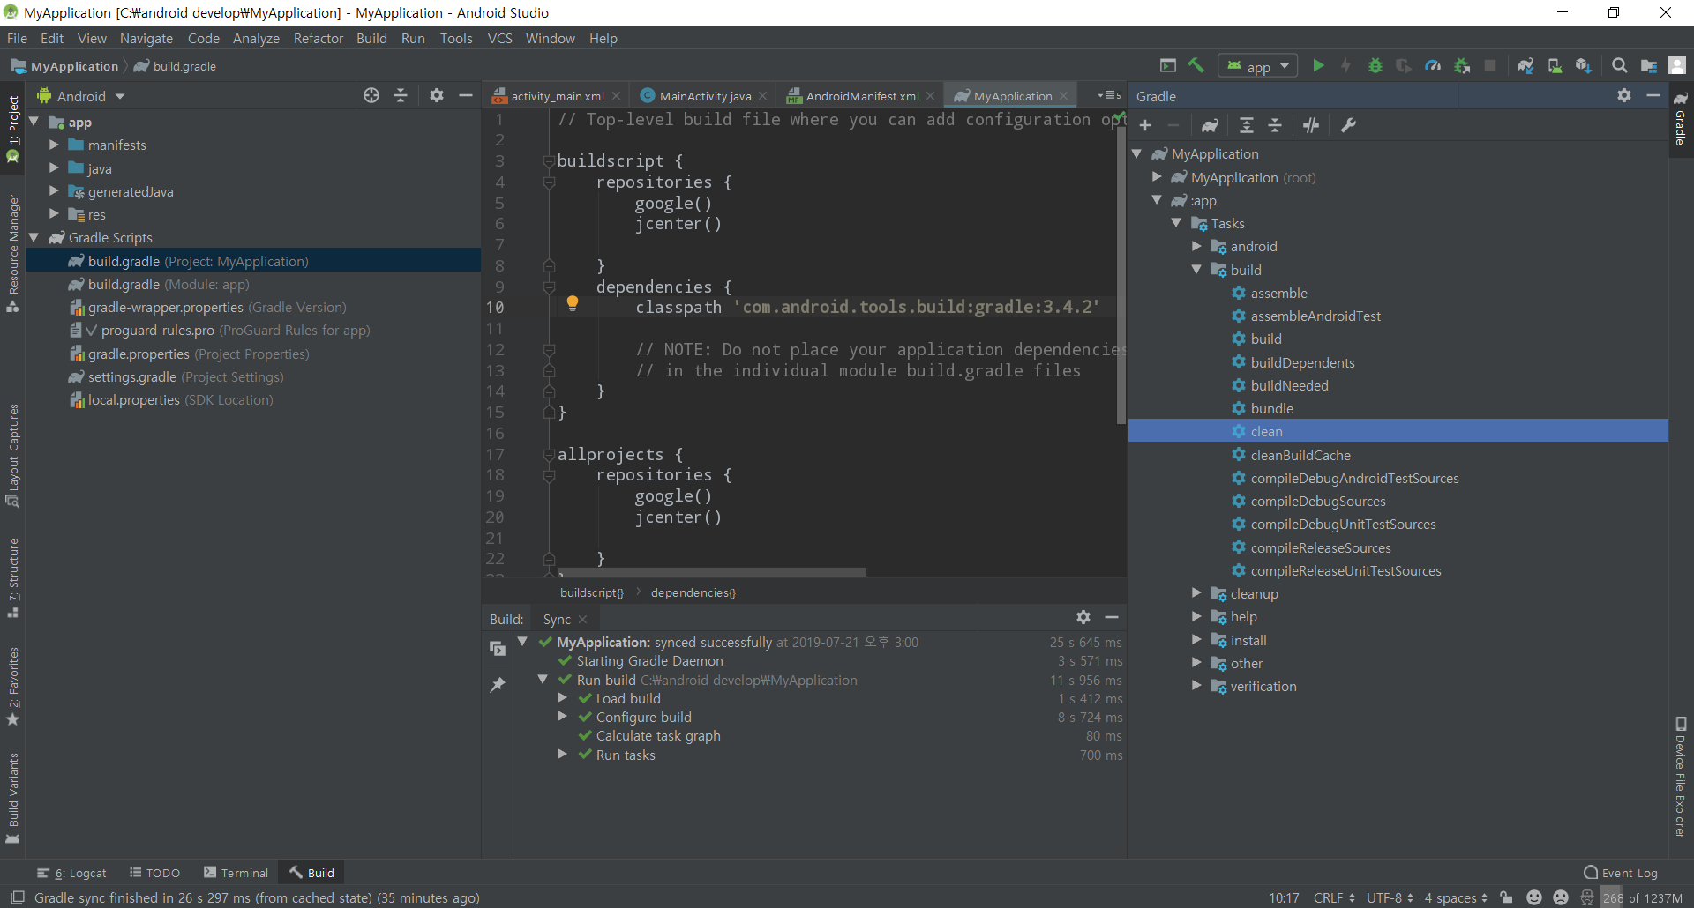
Task: Click the dependencies{} breadcrumb
Action: 693,592
